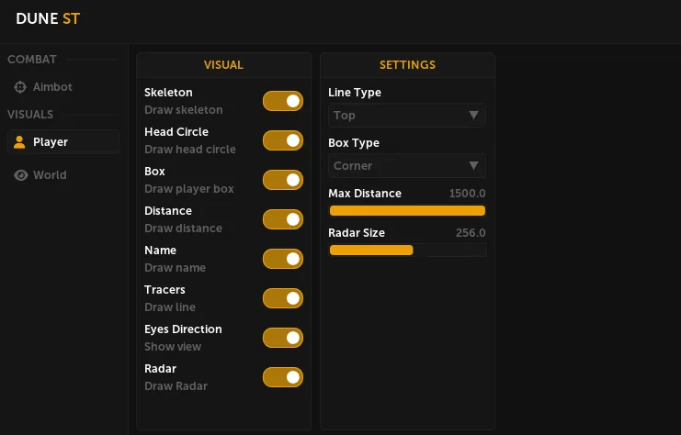The image size is (681, 435).
Task: Disable the Head Circle toggle
Action: (283, 140)
